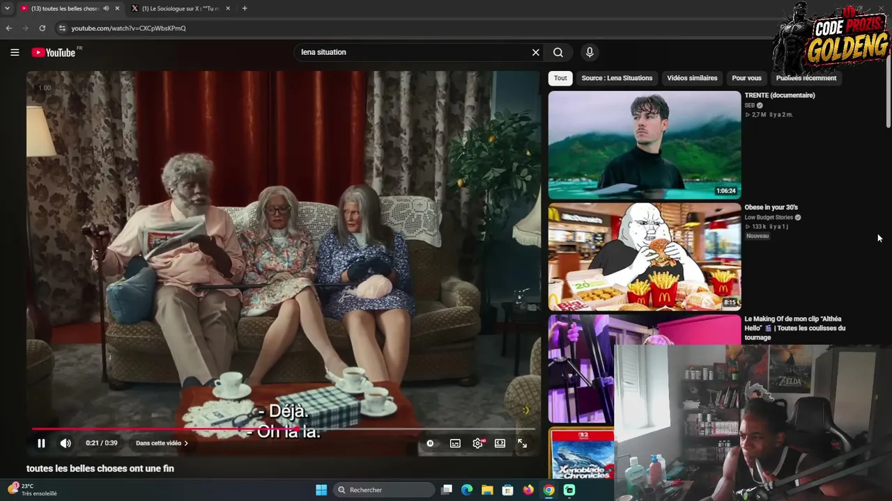The width and height of the screenshot is (892, 501).
Task: Go to the YouTube home logo
Action: click(54, 52)
